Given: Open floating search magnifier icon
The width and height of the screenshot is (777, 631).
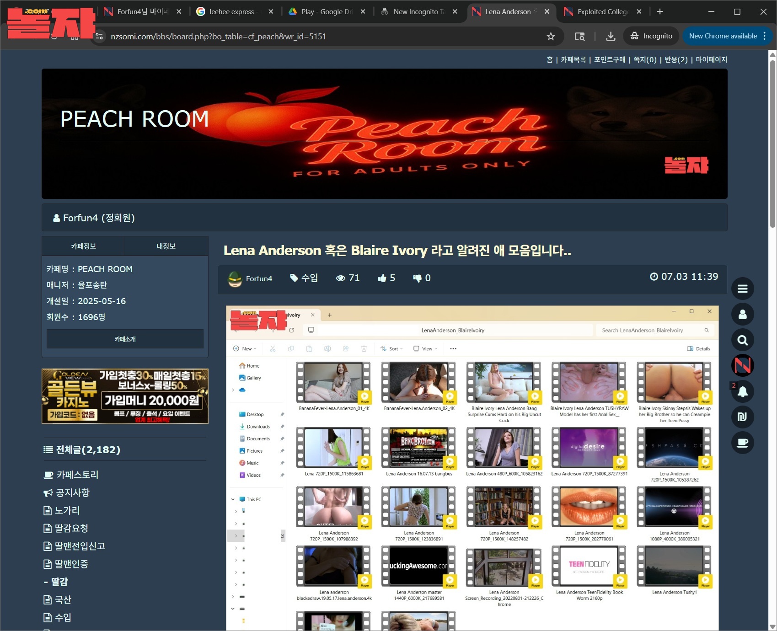Looking at the screenshot, I should pos(743,340).
